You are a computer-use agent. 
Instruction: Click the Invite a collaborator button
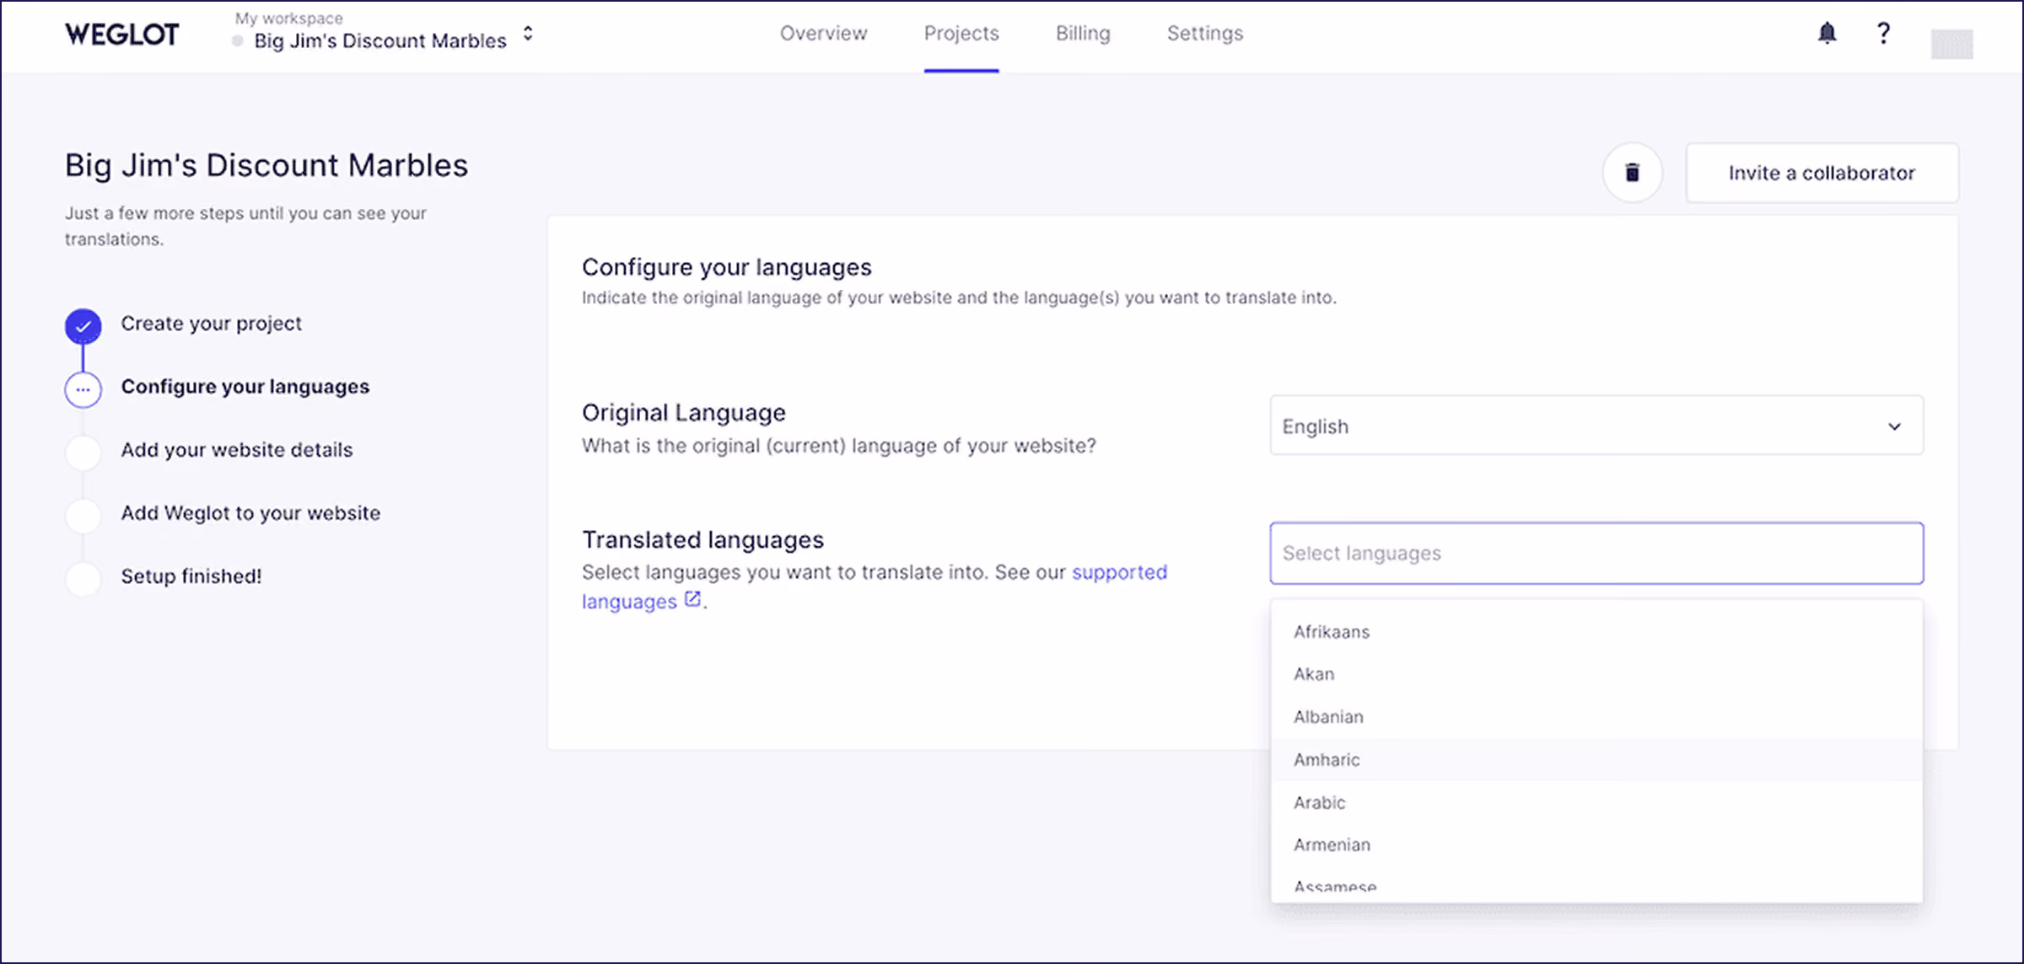tap(1822, 173)
